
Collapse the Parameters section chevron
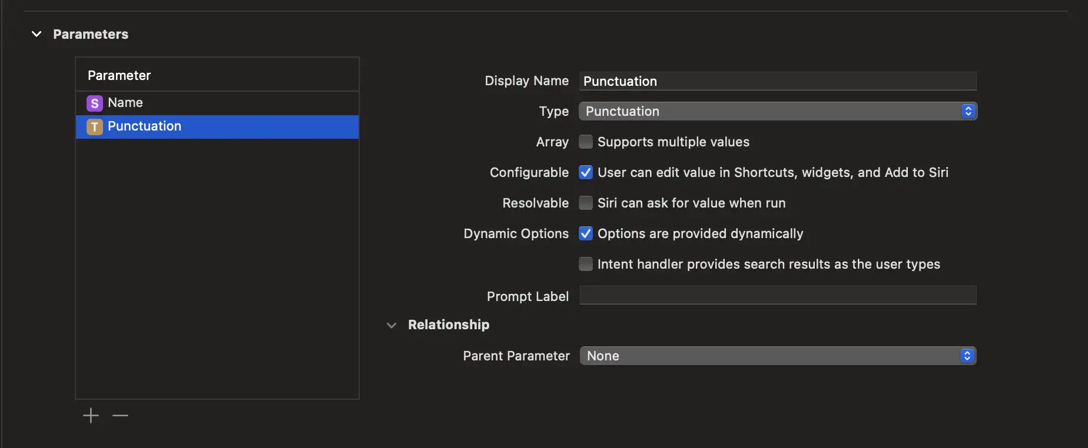point(37,34)
